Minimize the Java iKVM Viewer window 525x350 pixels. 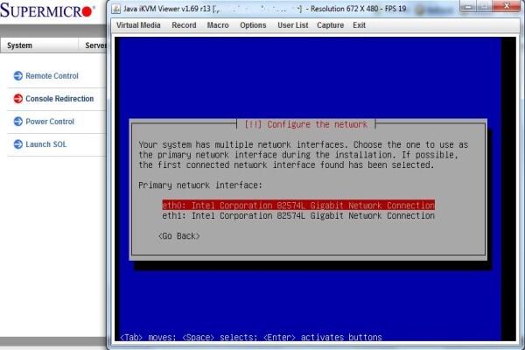[x=469, y=6]
